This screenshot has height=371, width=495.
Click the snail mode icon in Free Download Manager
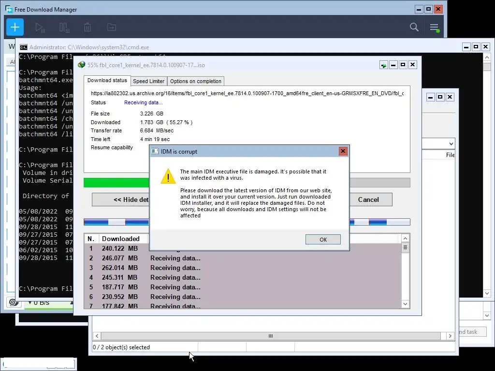point(14,302)
